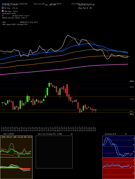Click the empty intraday trading price panel

pos(54,152)
